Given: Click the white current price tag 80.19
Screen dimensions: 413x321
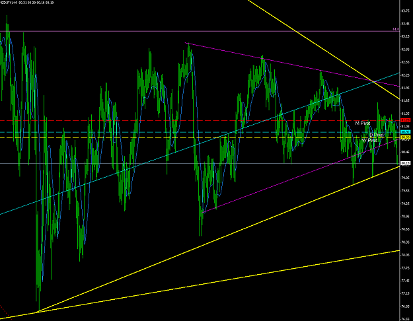Looking at the screenshot, I should coord(405,163).
